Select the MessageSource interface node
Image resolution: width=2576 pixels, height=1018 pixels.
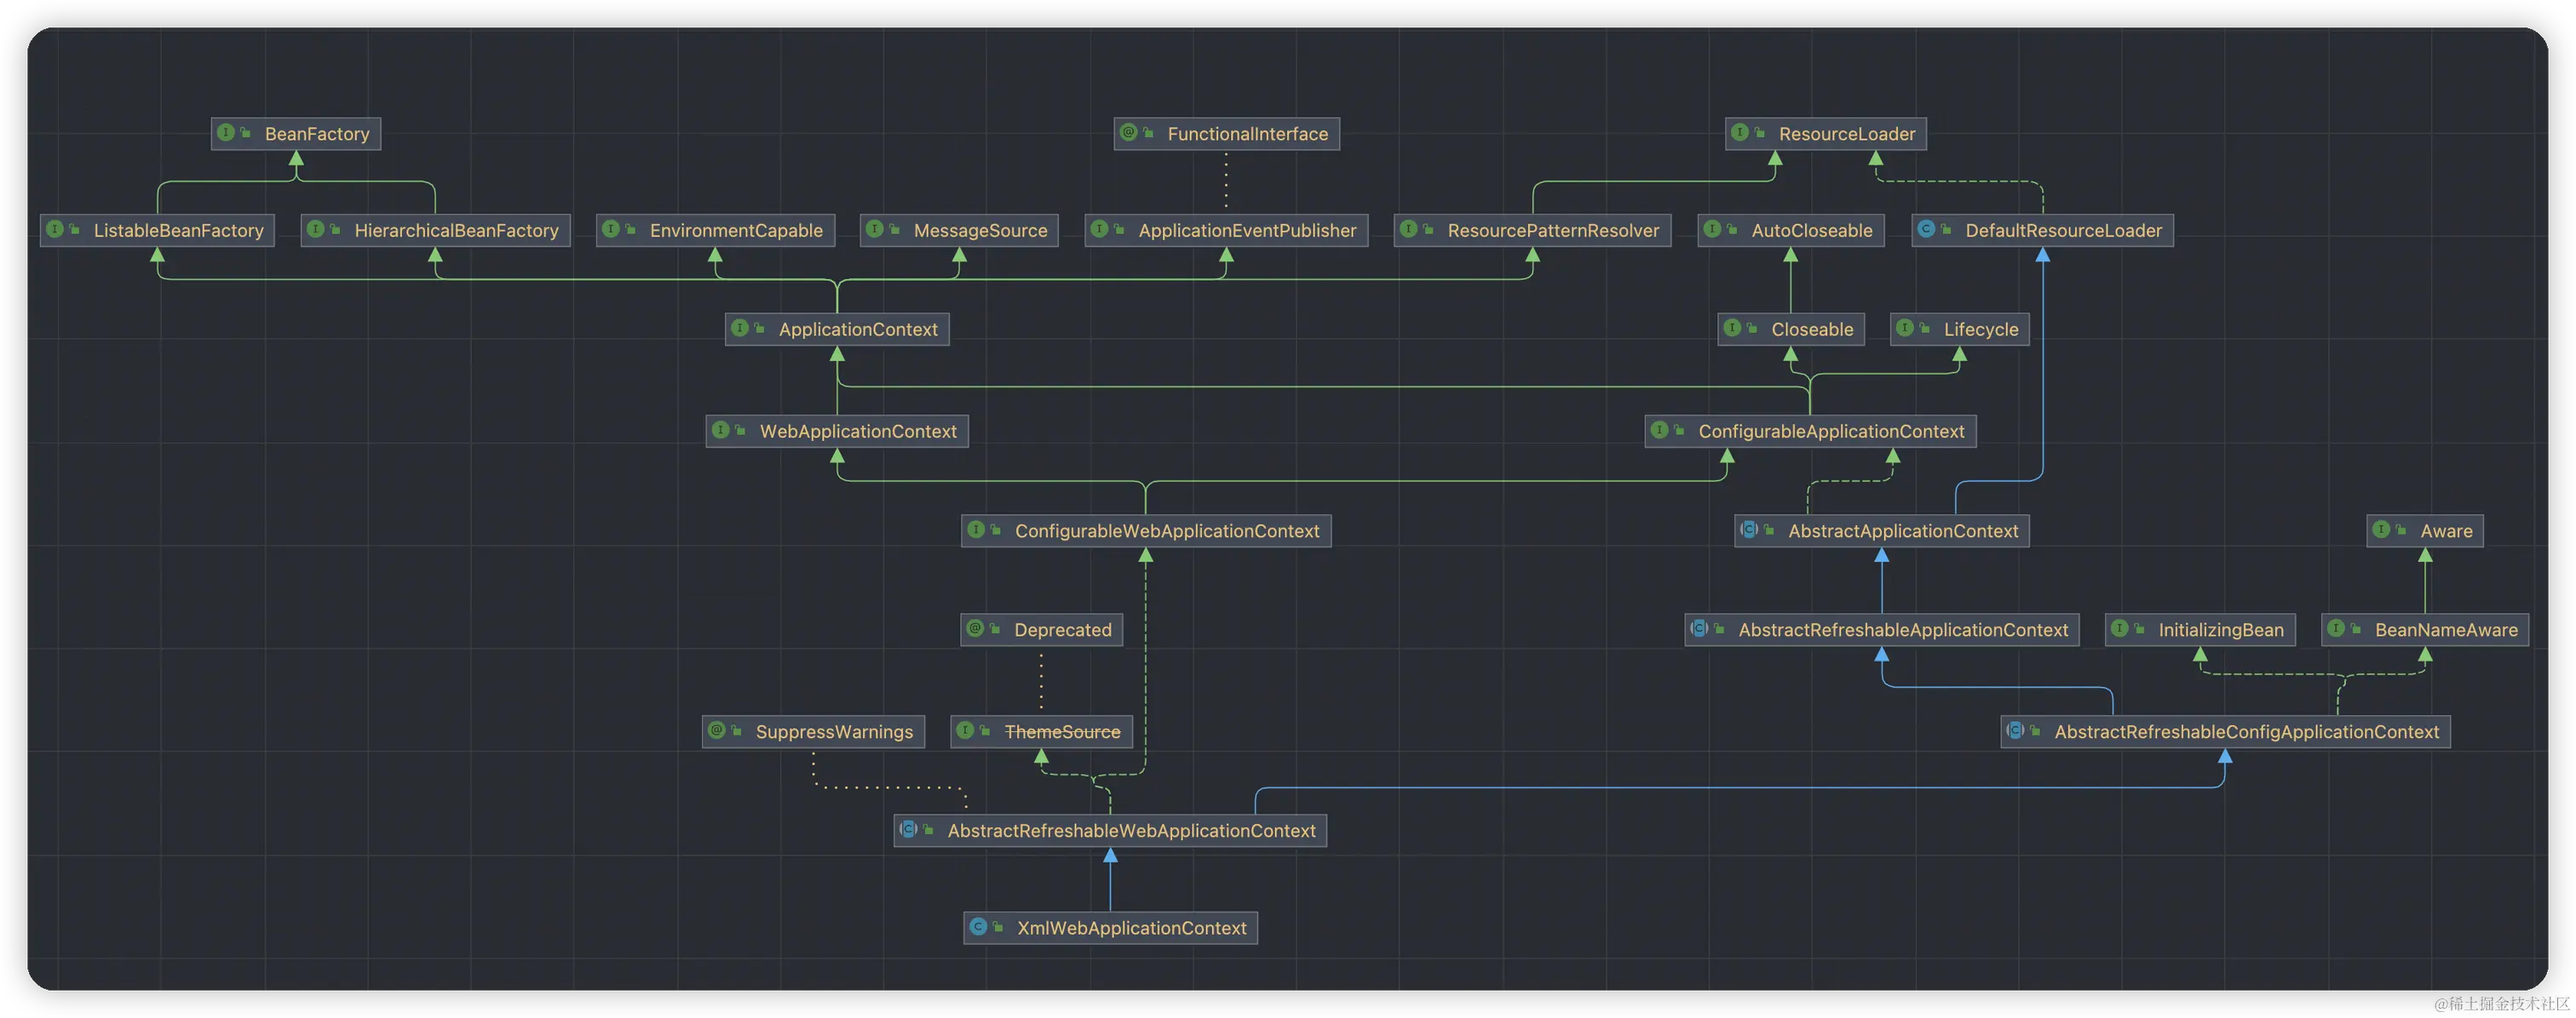click(979, 231)
